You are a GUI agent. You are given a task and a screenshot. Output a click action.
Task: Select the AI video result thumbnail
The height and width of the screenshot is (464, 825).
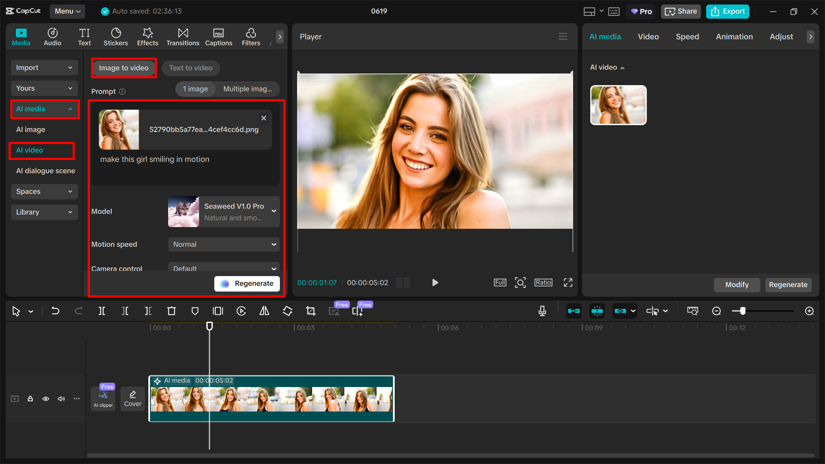[x=618, y=105]
